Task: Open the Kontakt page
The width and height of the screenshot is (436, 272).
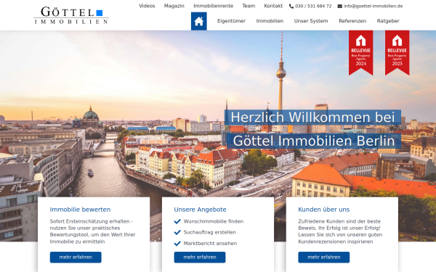Action: click(273, 6)
